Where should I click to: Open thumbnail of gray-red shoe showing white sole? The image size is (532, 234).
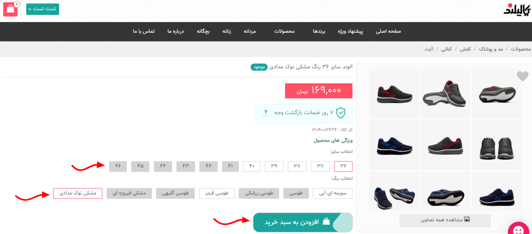point(497,94)
